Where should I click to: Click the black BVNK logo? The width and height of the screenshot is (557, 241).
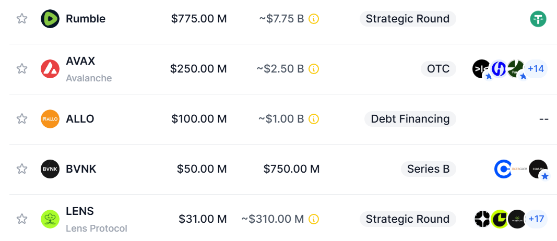[x=50, y=169]
